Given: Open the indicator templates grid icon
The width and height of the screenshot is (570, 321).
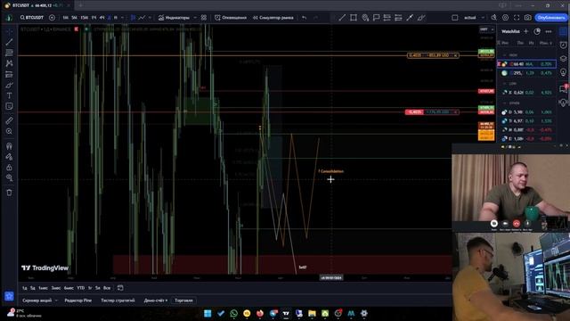Looking at the screenshot, I should tap(204, 18).
